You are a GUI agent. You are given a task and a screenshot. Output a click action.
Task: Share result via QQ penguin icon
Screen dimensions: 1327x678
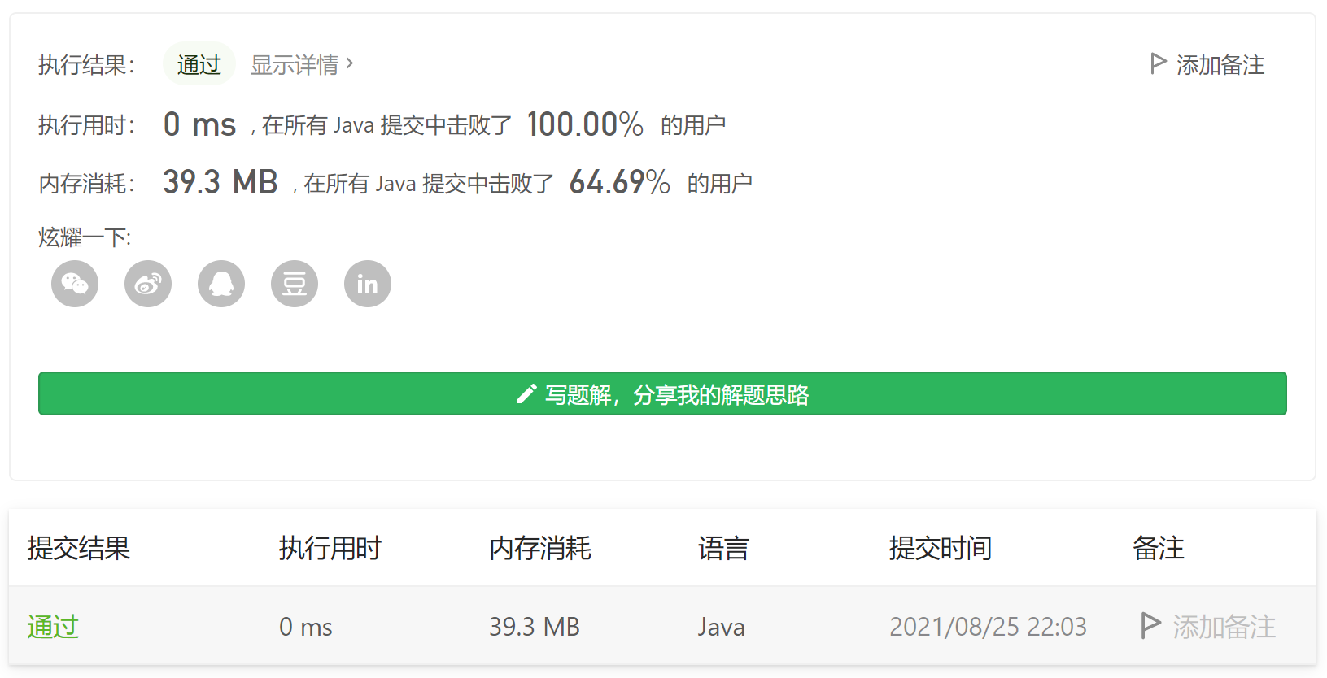click(x=221, y=284)
